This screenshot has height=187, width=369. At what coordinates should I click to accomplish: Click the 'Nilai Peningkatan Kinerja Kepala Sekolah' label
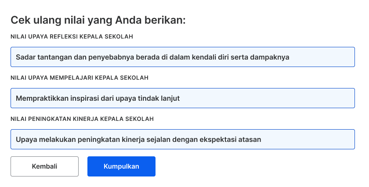click(x=82, y=119)
